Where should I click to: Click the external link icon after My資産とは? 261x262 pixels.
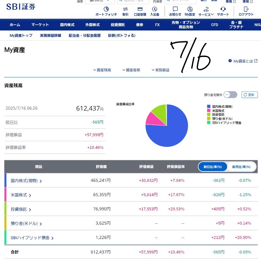(x=256, y=61)
